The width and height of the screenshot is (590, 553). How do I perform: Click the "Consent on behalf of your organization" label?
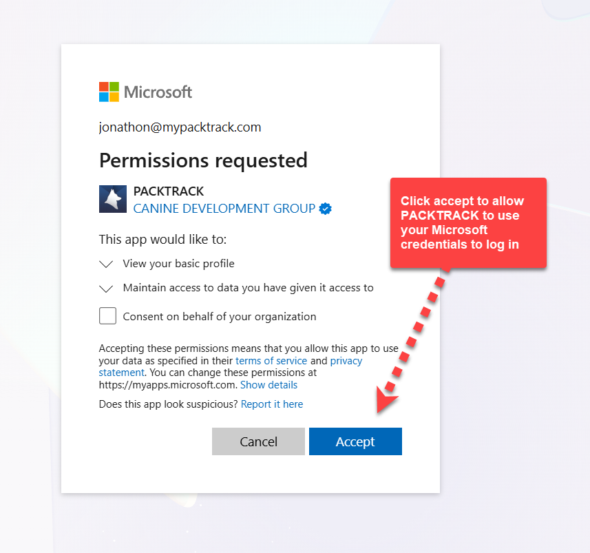point(219,317)
